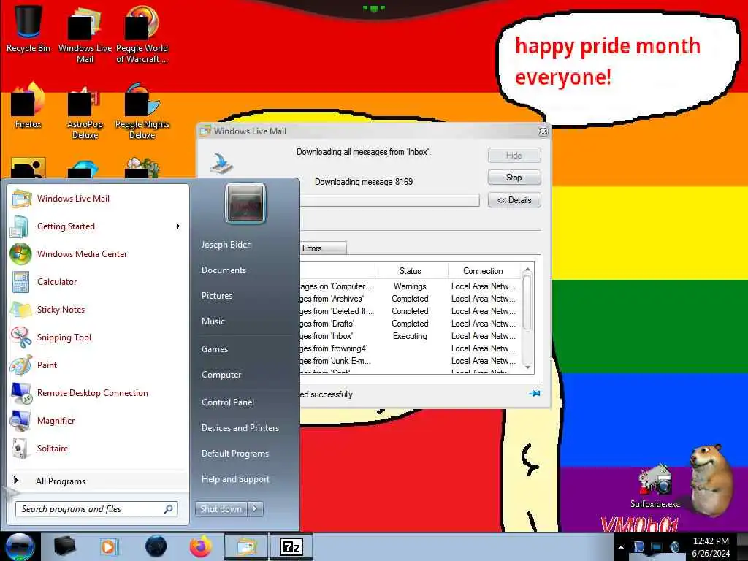The height and width of the screenshot is (561, 748).
Task: Open Getting Started in Start menu
Action: [98, 226]
